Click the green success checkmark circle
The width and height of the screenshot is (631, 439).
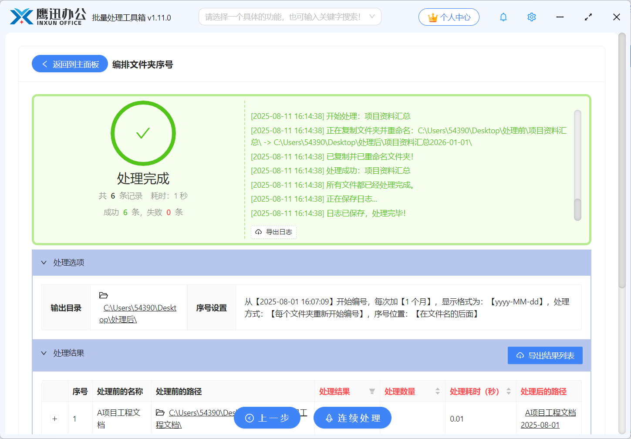[x=143, y=133]
